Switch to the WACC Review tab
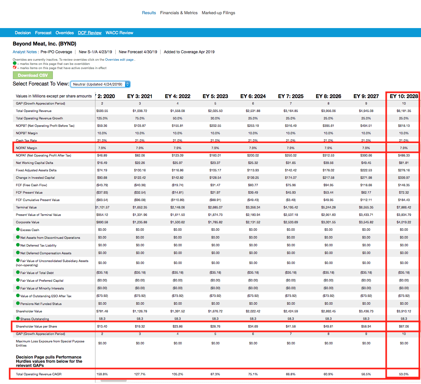This screenshot has height=384, width=421. click(120, 33)
